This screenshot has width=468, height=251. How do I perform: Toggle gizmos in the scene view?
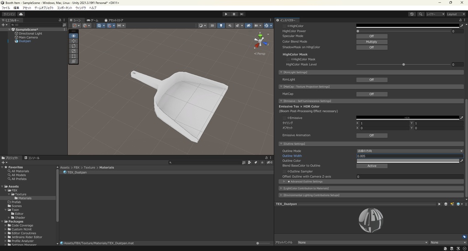(x=266, y=26)
